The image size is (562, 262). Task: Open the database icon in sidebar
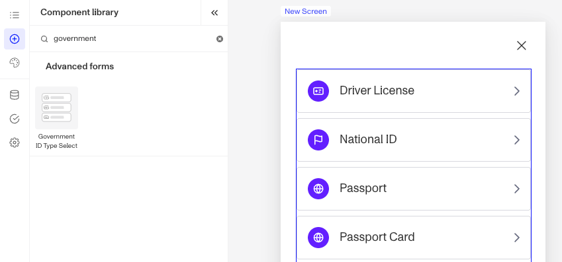click(15, 95)
